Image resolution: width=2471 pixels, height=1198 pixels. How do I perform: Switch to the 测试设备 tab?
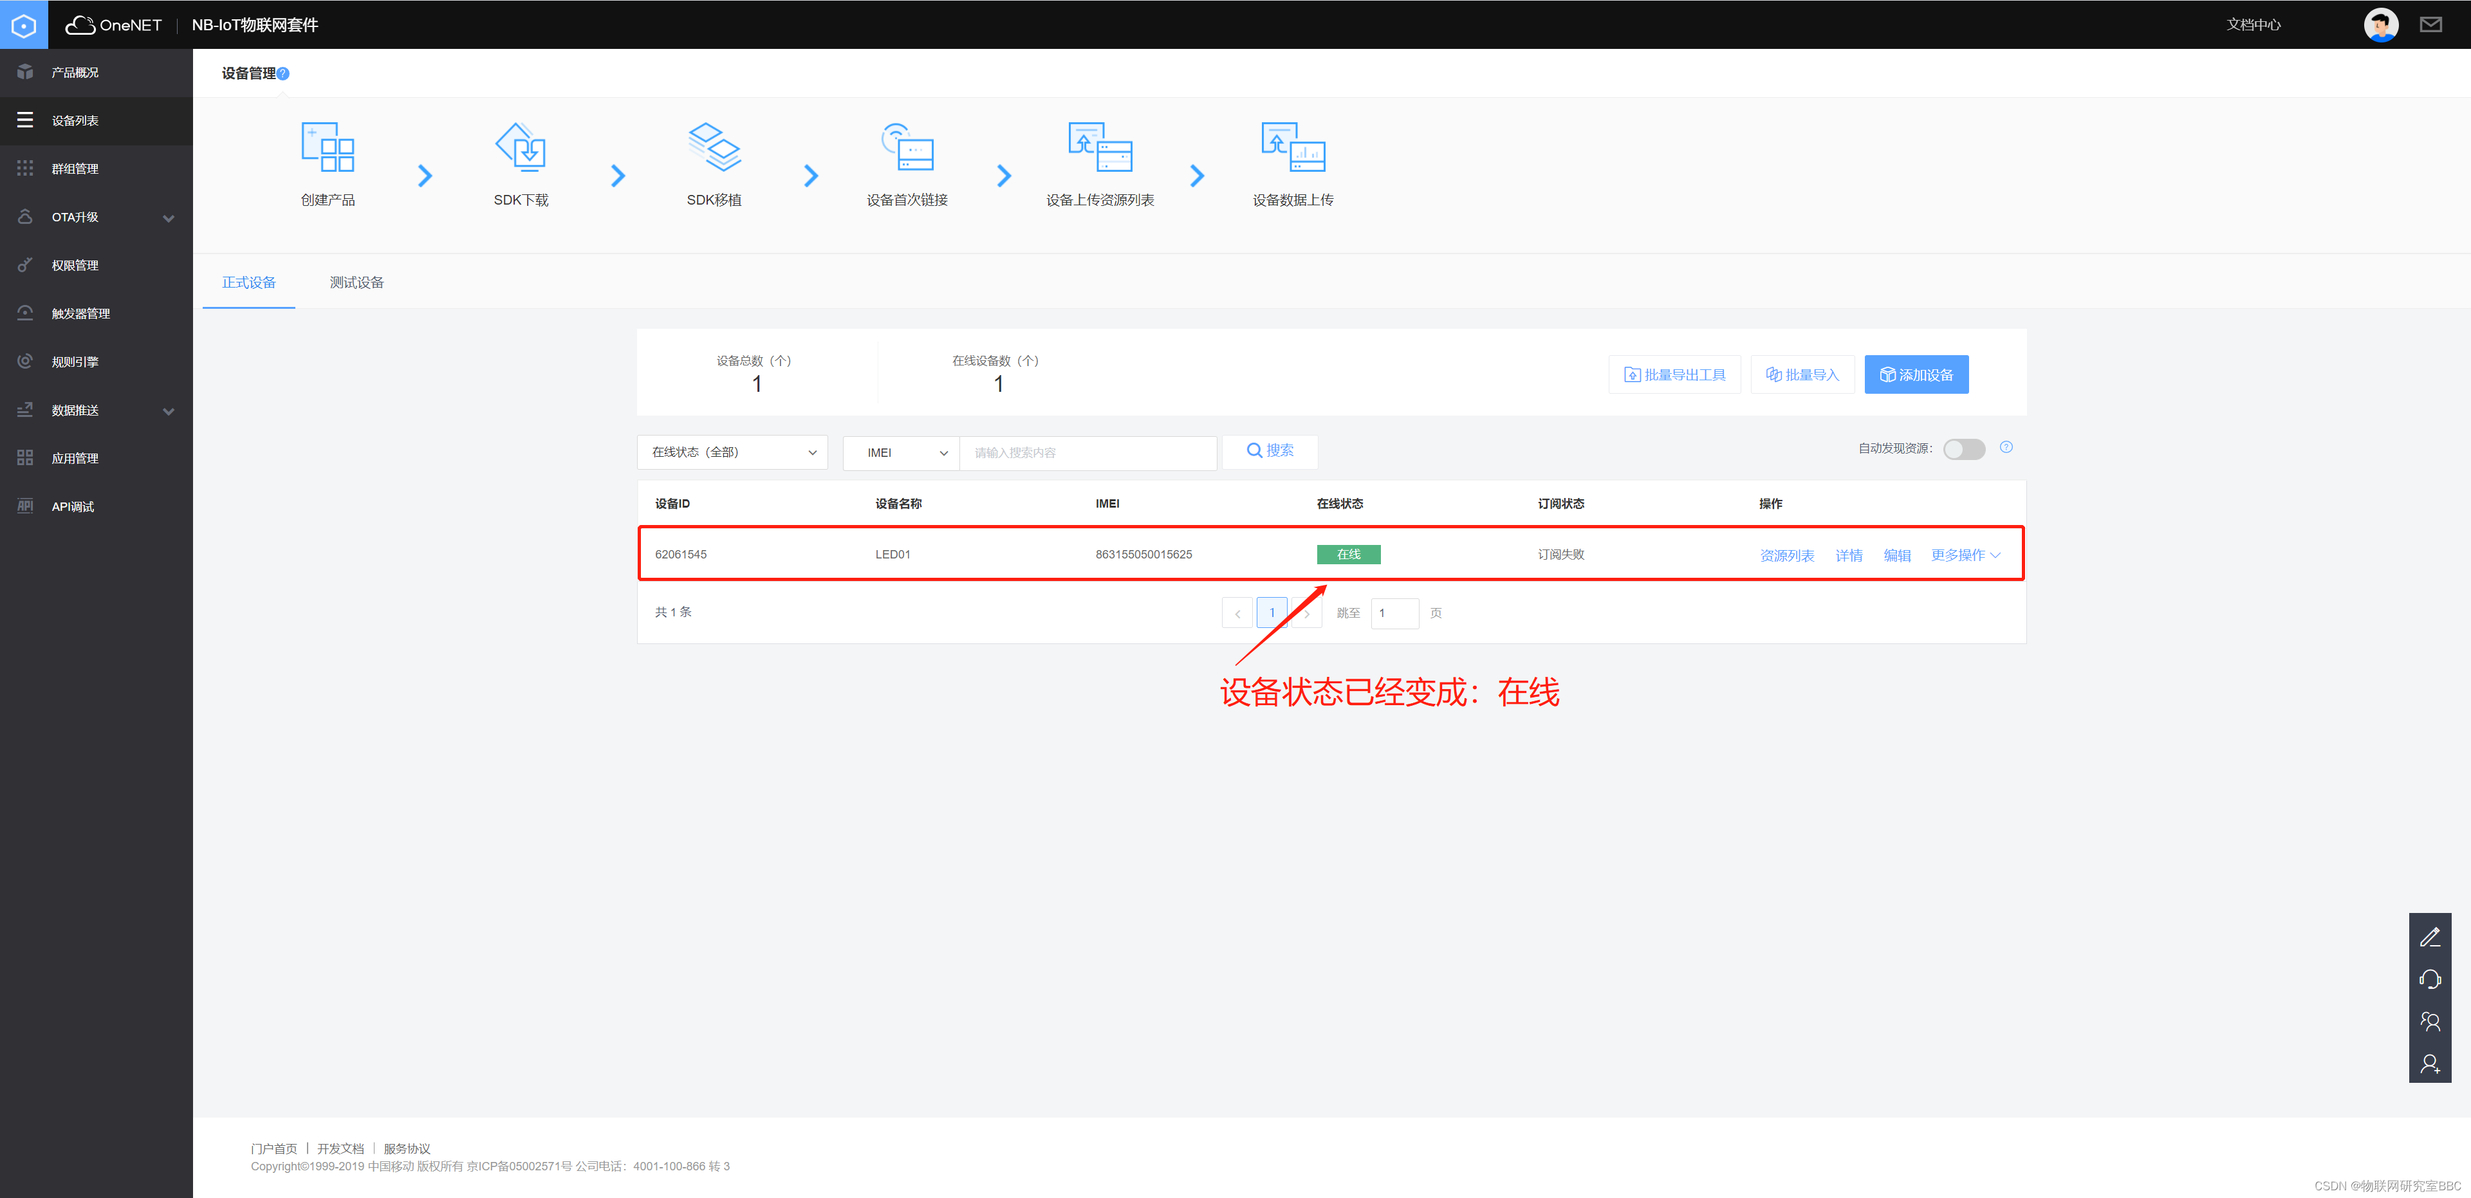tap(356, 282)
